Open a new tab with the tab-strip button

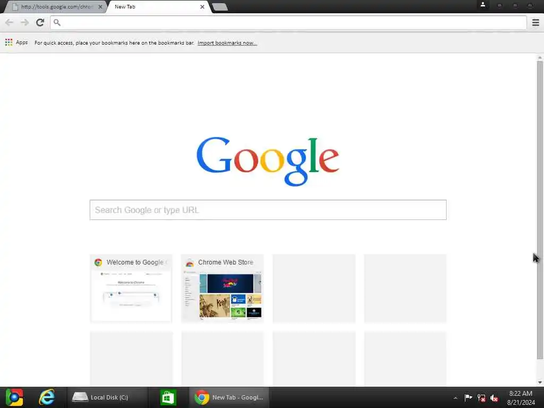point(219,7)
